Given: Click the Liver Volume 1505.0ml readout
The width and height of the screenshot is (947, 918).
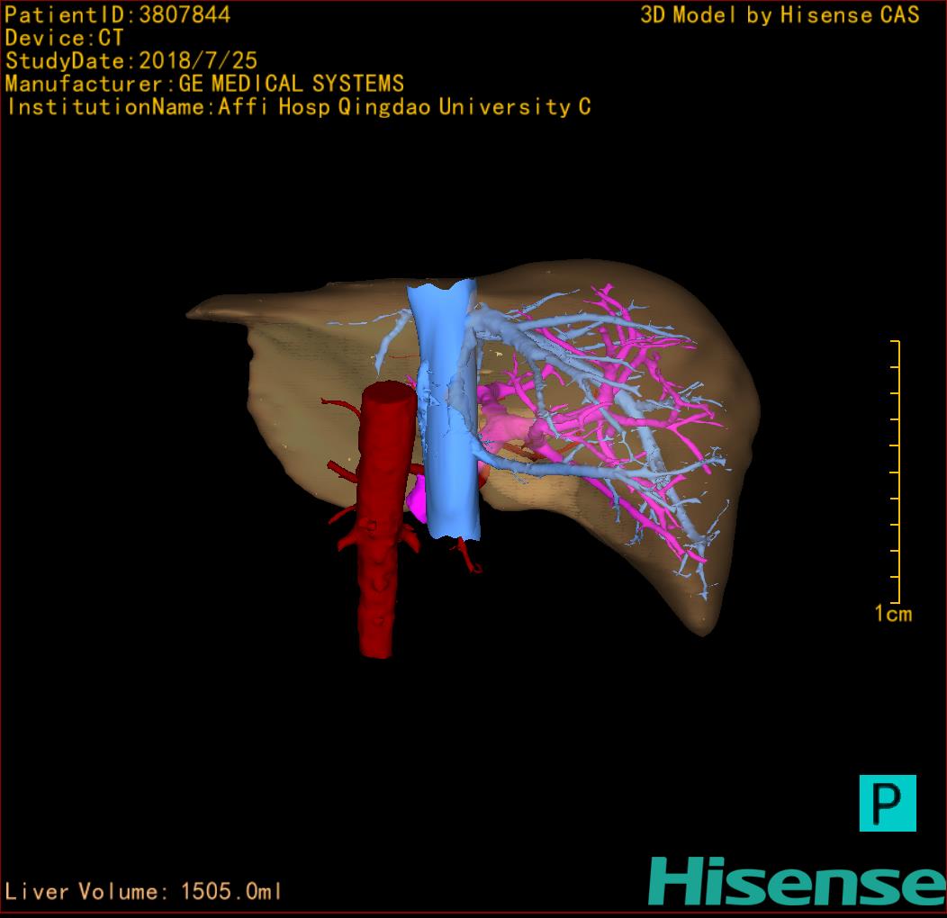Looking at the screenshot, I should point(144,892).
